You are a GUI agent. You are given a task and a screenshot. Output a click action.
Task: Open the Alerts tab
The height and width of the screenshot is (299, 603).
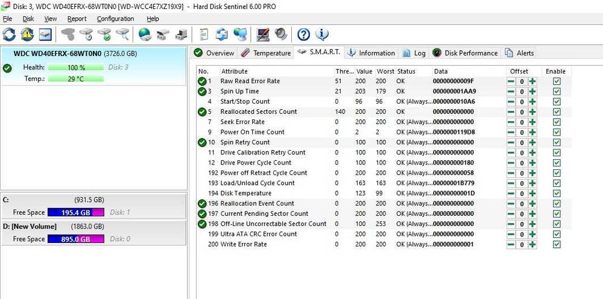tap(520, 53)
